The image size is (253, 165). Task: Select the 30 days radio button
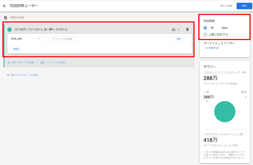(x=205, y=28)
